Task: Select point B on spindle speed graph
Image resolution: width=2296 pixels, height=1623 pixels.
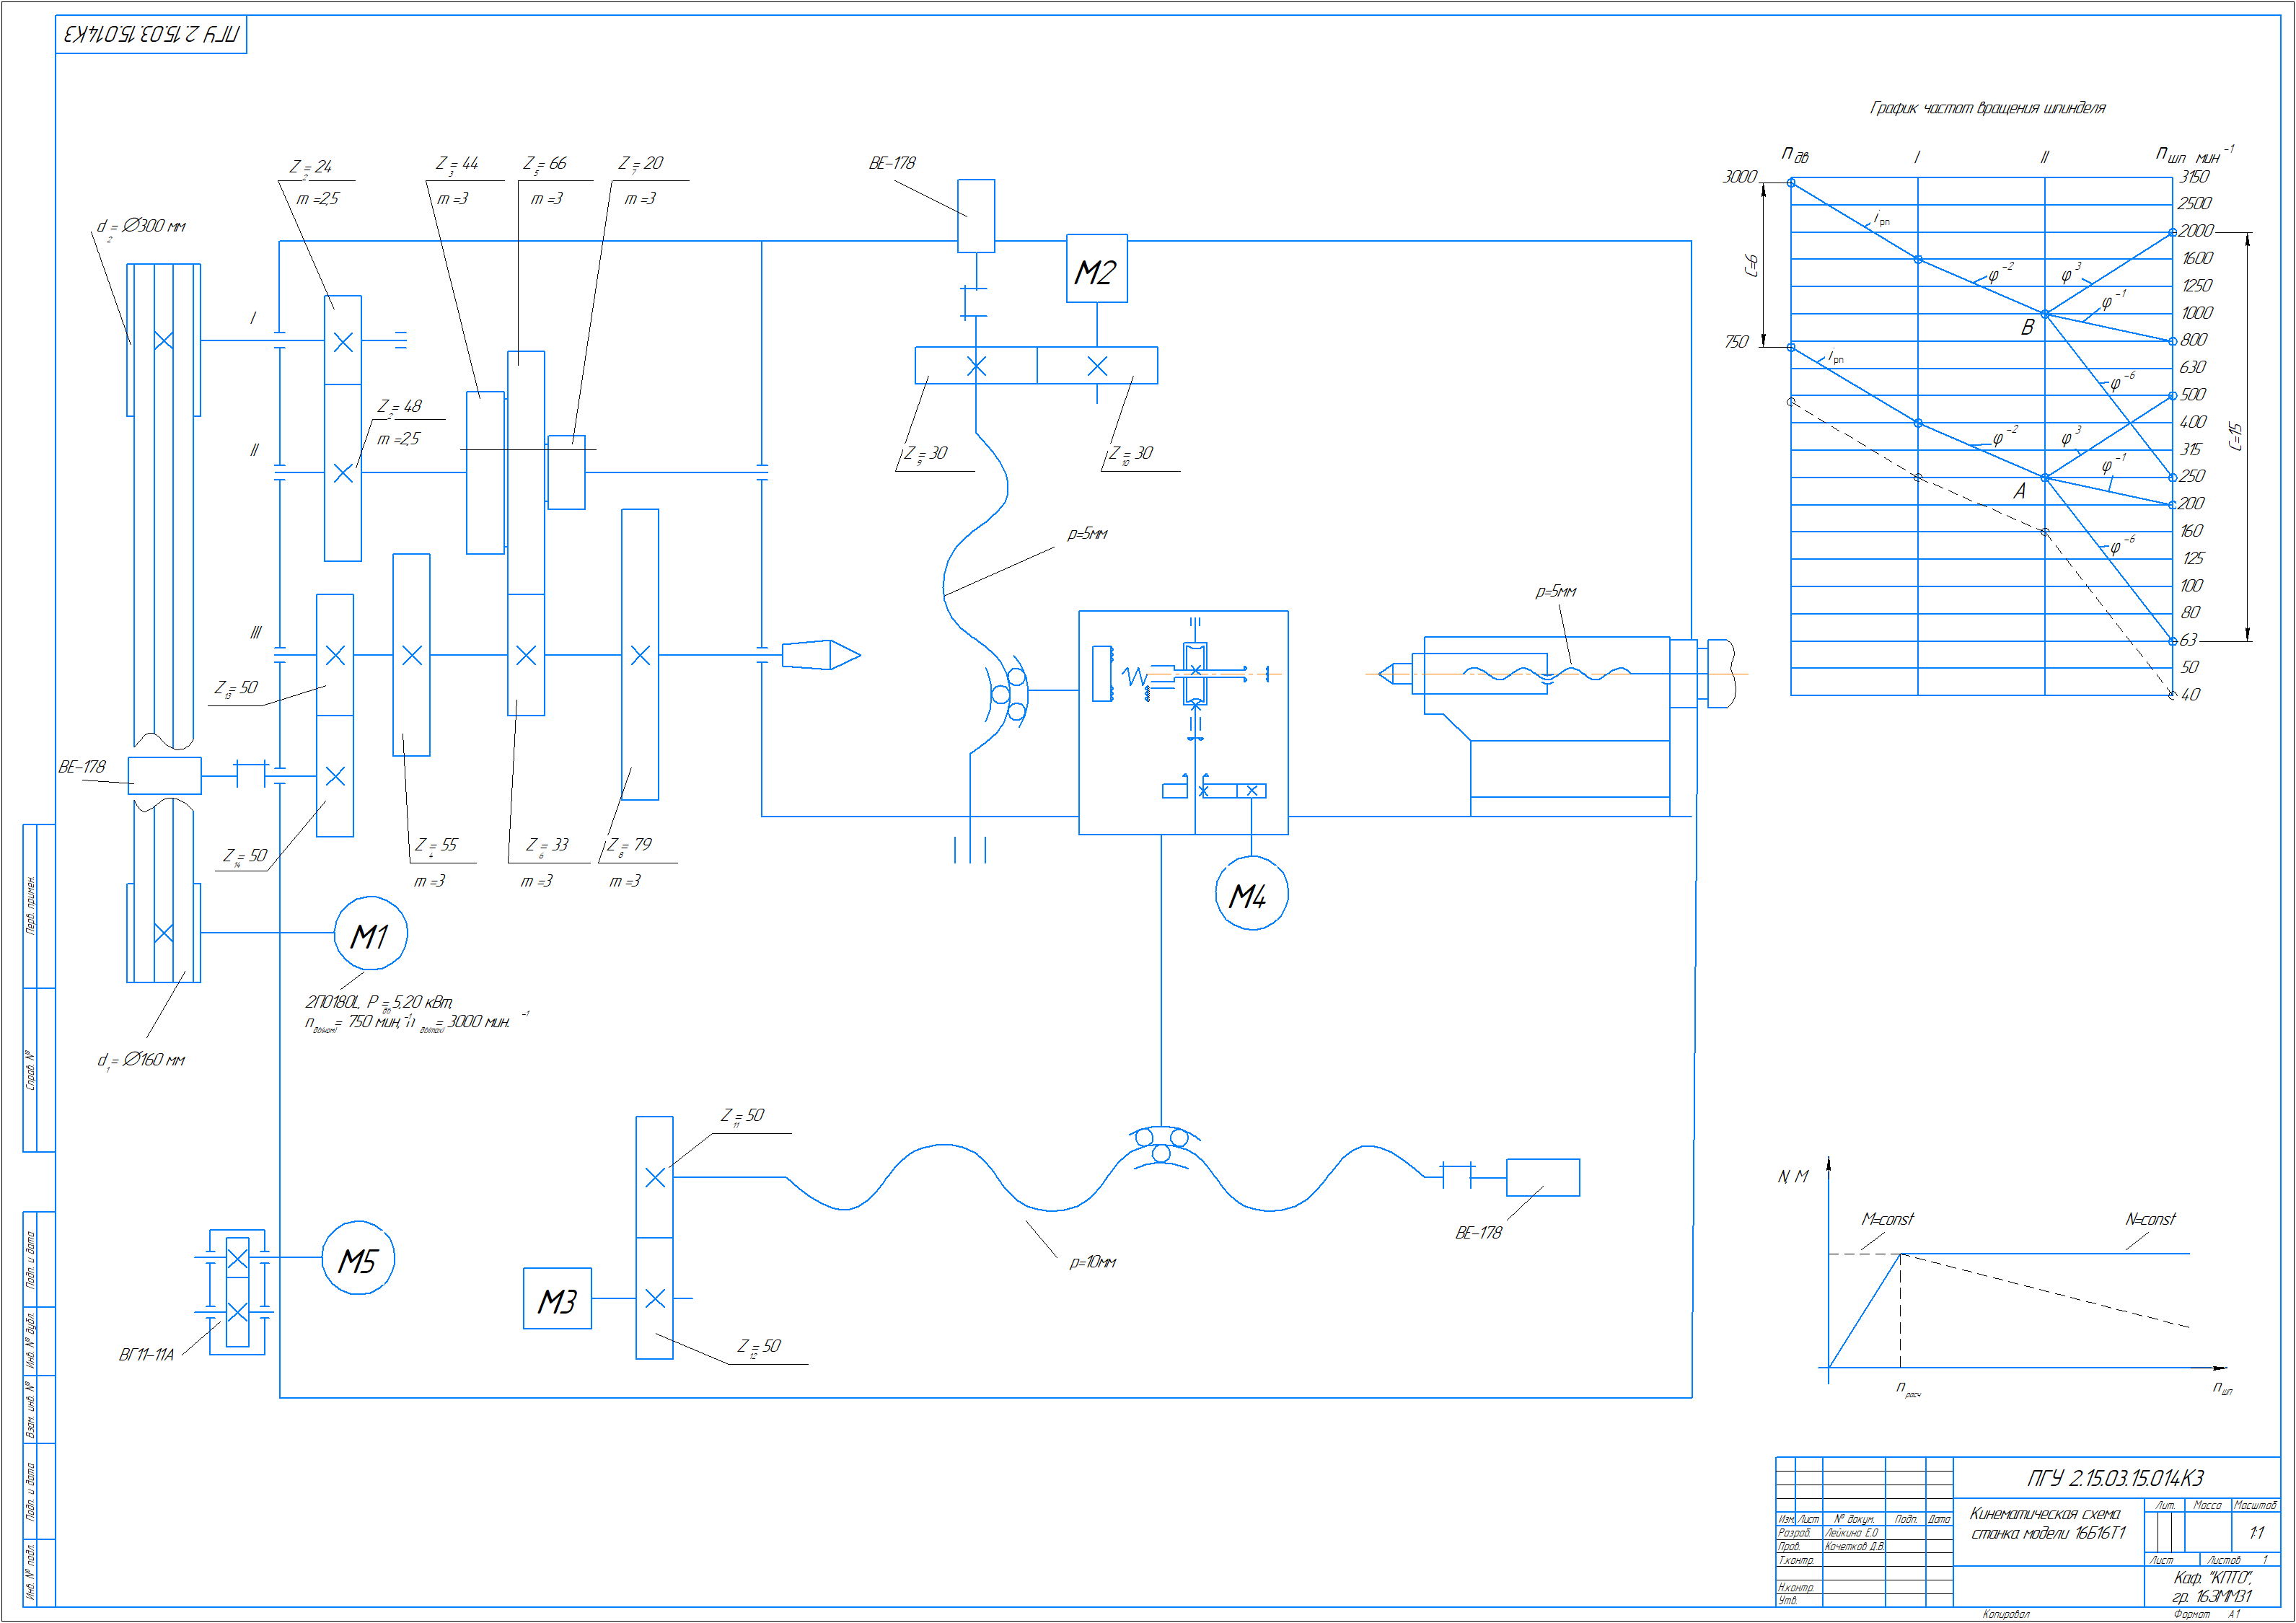Action: (x=2045, y=314)
